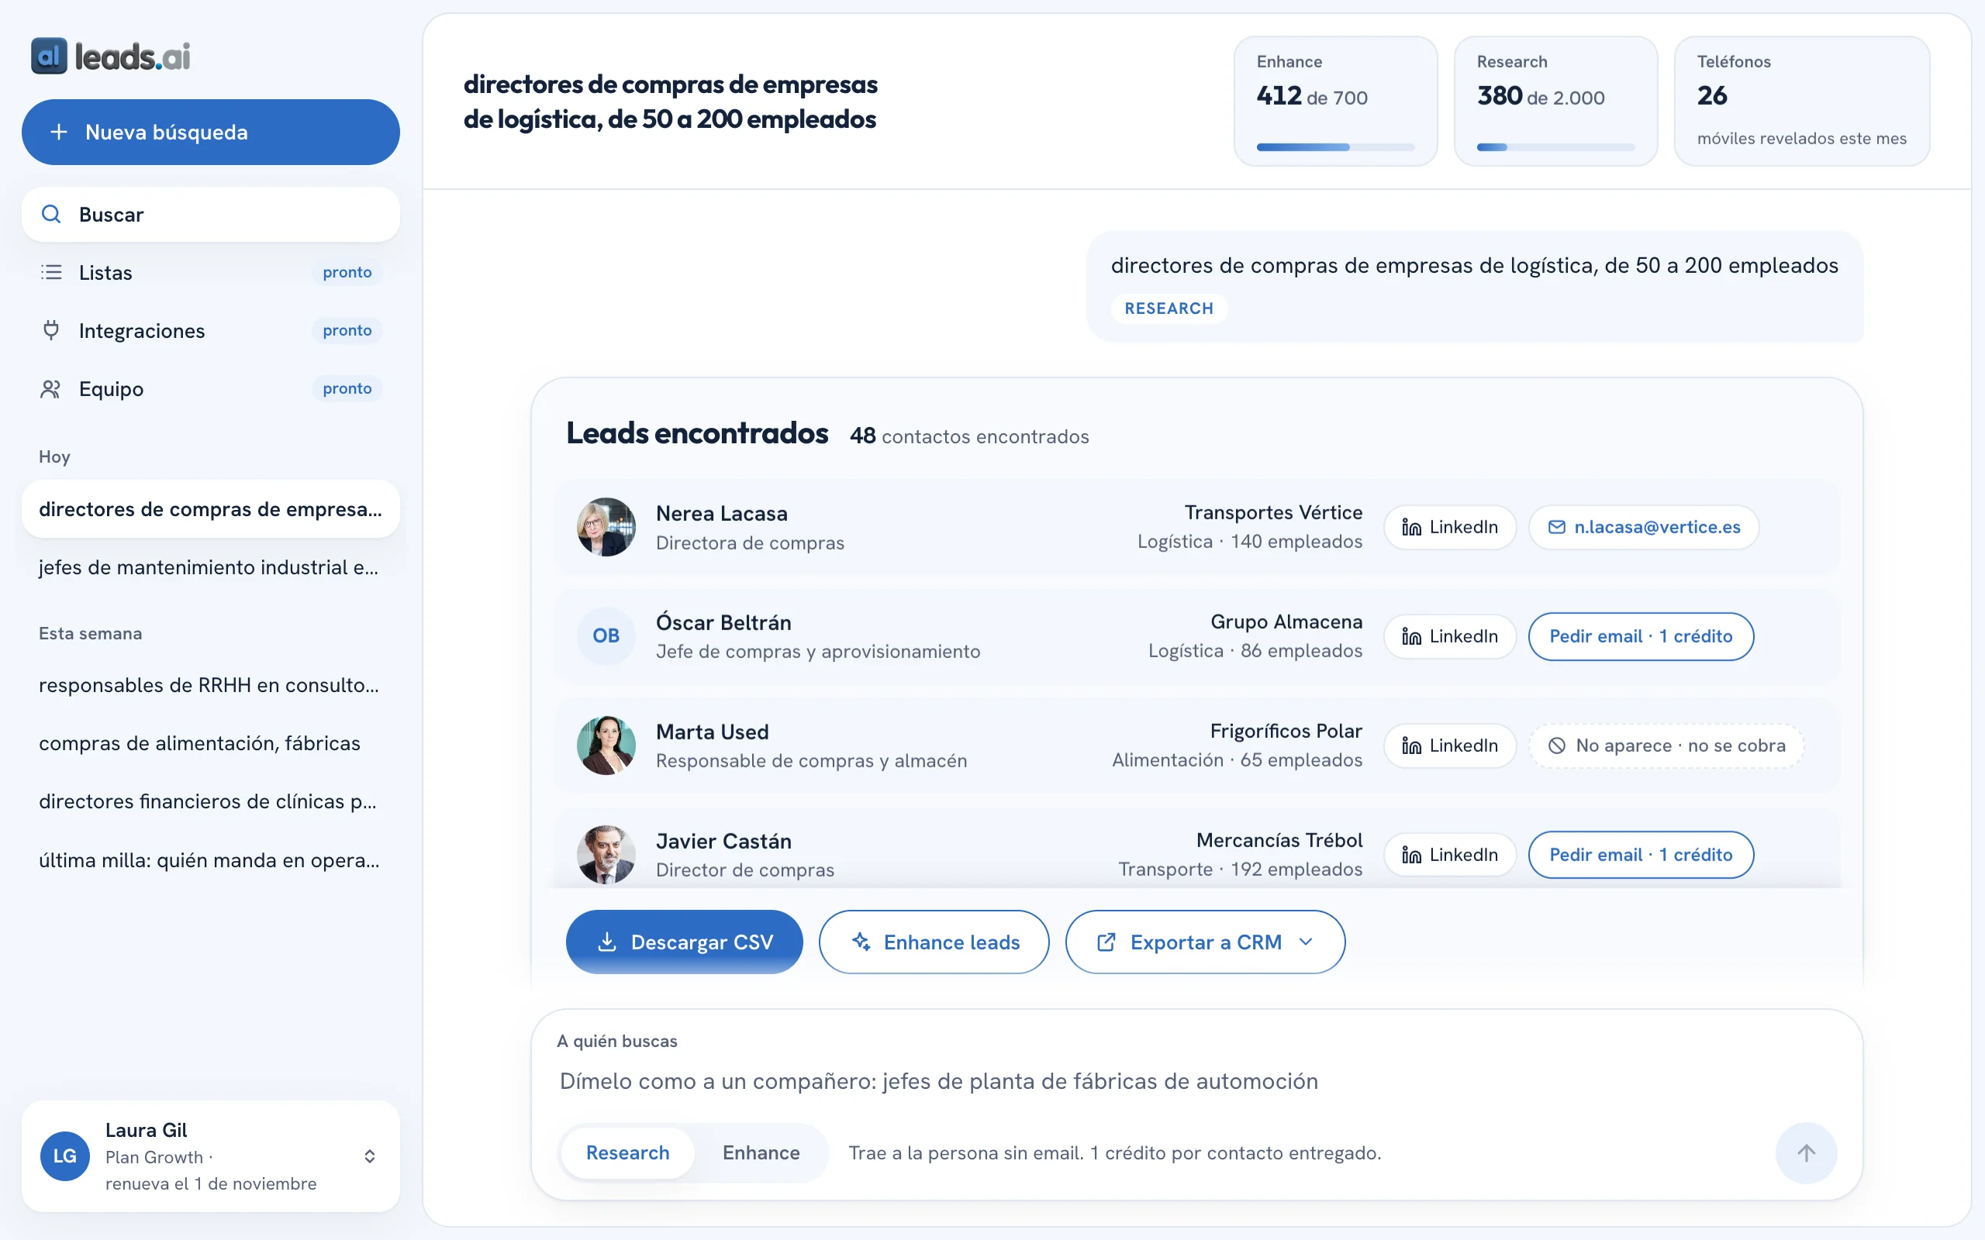Open Listas in the sidebar
The width and height of the screenshot is (1985, 1240).
coord(211,272)
